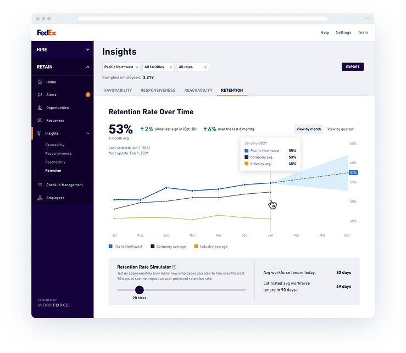Screen dimensions: 406x353
Task: Switch to the FAVORABILITY tab
Action: (x=118, y=91)
